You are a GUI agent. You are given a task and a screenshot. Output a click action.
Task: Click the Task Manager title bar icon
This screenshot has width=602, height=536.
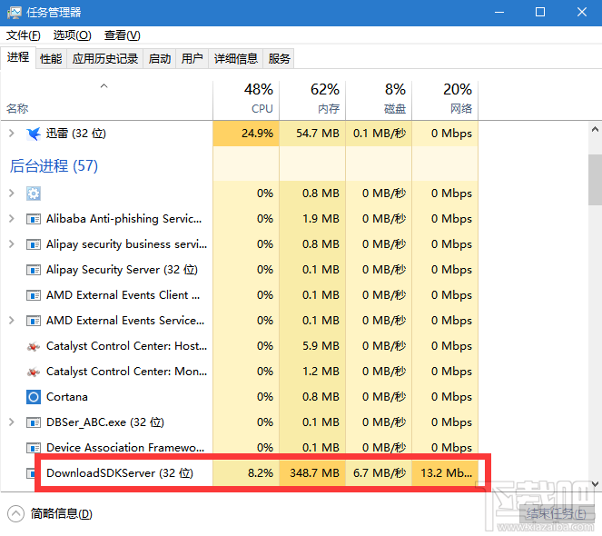(15, 13)
